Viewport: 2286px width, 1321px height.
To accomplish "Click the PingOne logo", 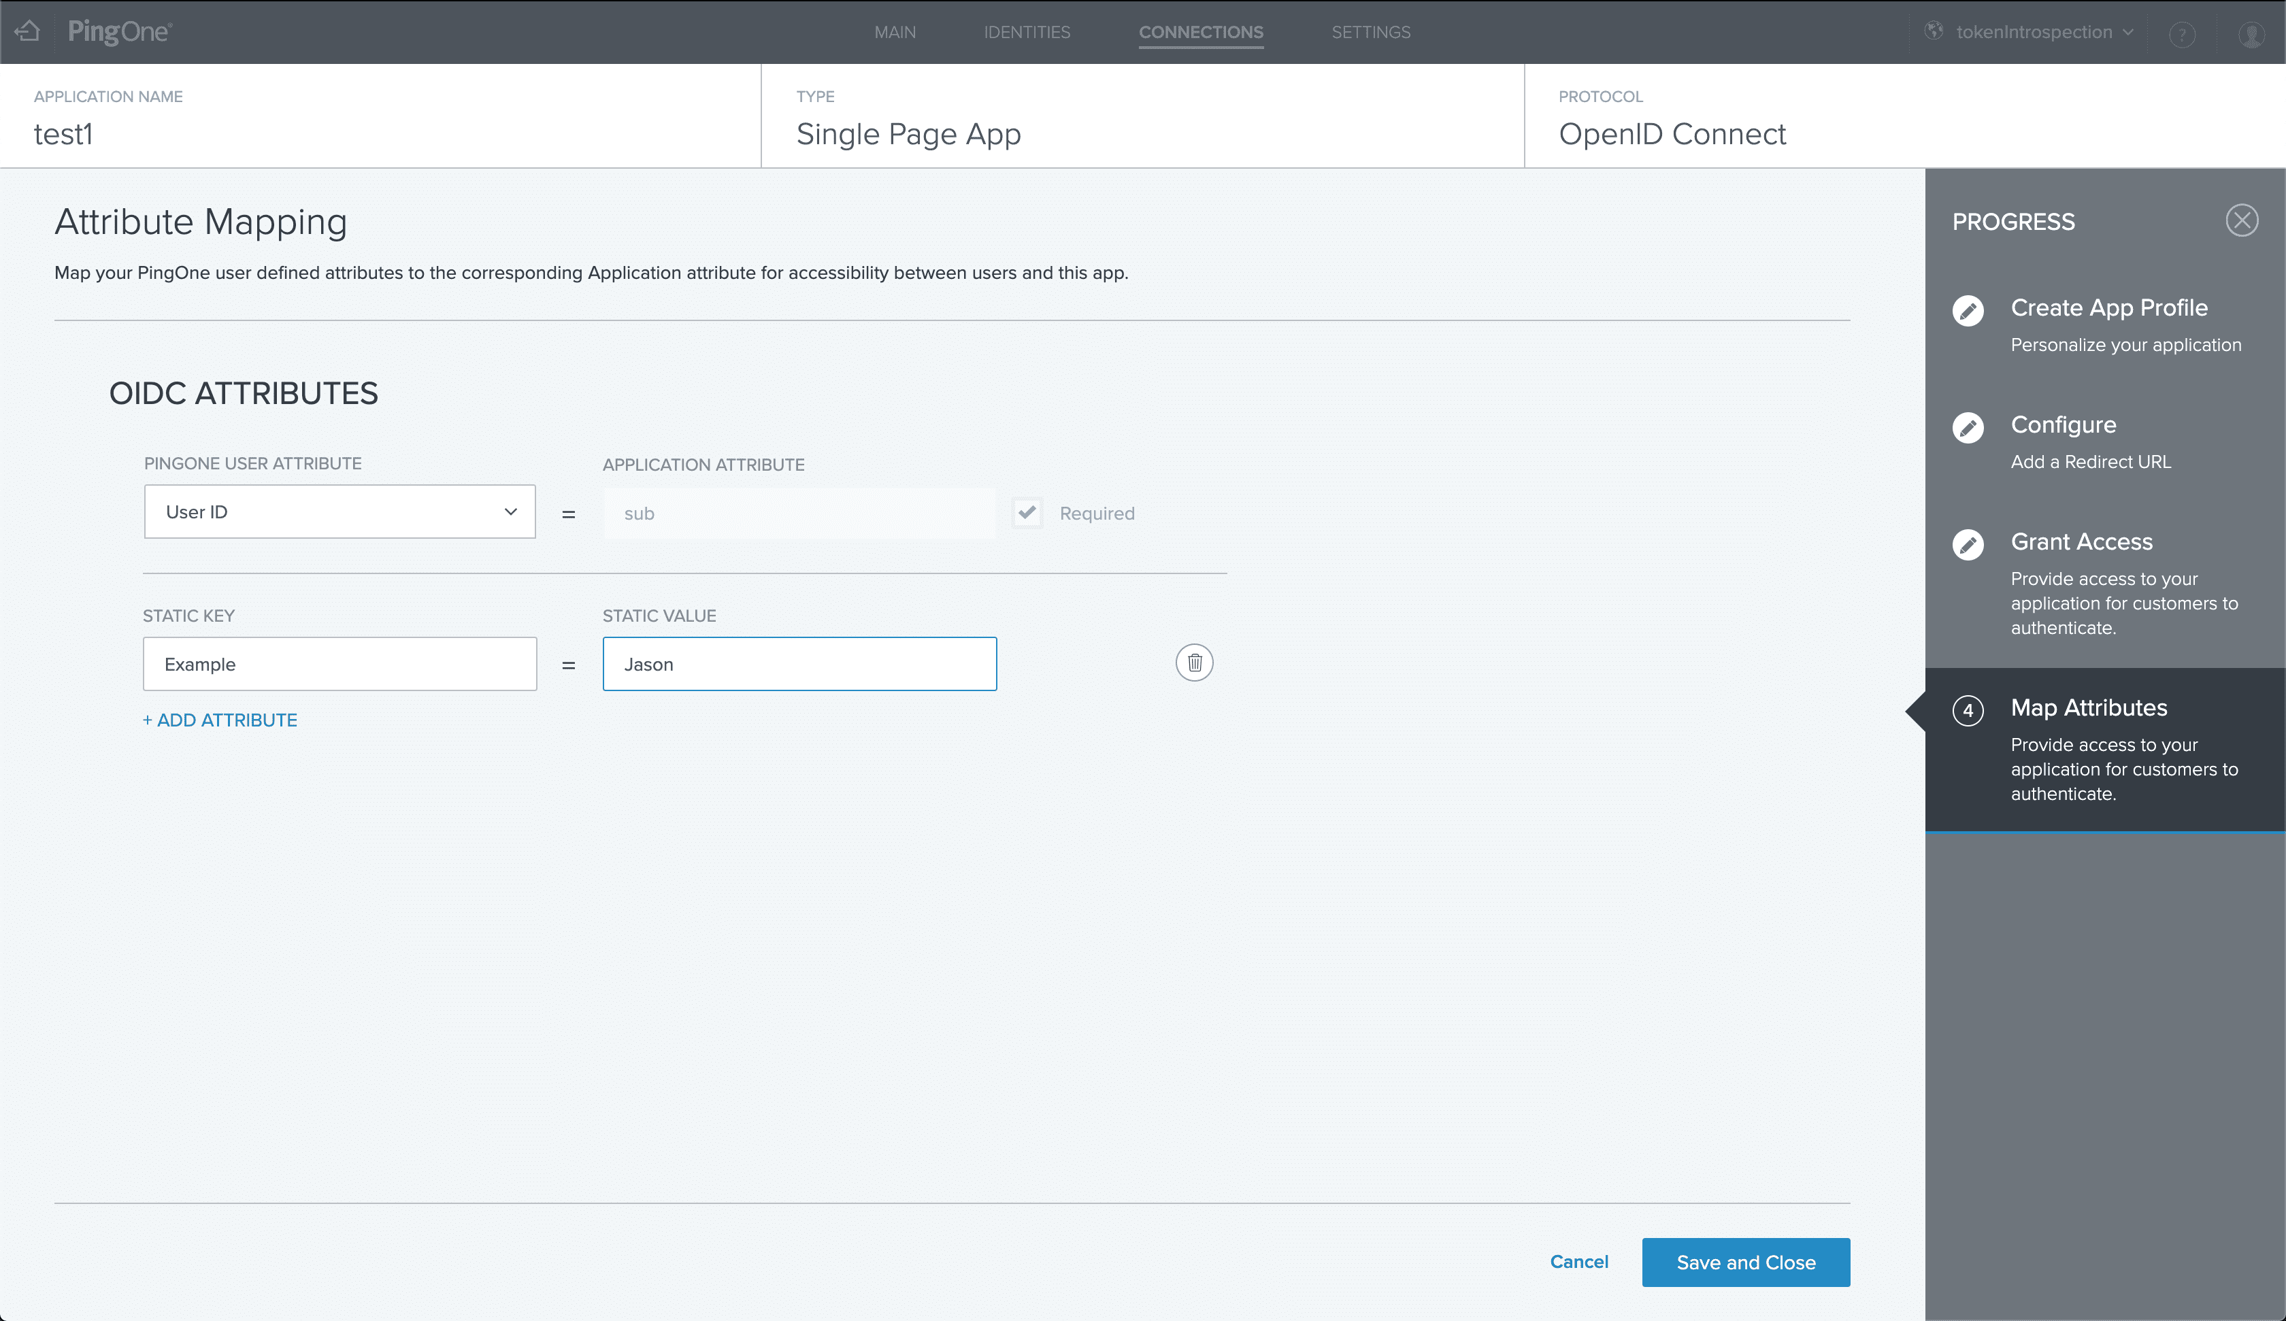I will pyautogui.click(x=120, y=32).
